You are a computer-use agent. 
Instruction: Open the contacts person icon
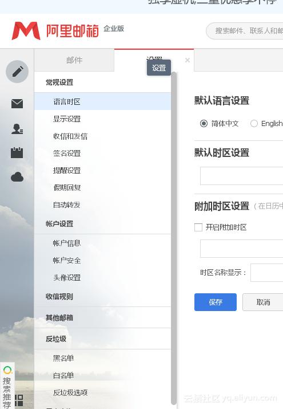(x=17, y=129)
